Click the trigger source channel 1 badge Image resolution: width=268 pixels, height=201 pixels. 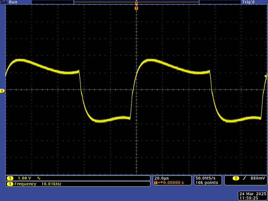point(236,178)
